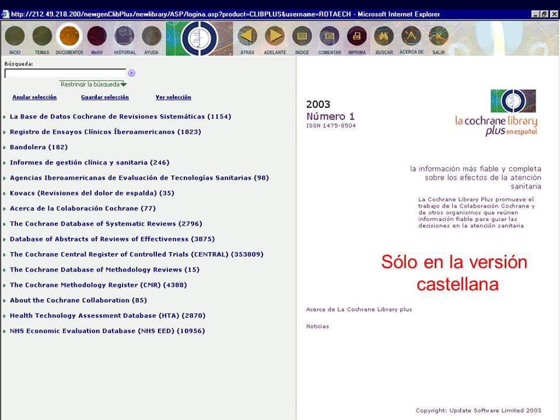Open Registro de Ensayos Clínicos Iberoamericanos (1823)

(x=106, y=132)
